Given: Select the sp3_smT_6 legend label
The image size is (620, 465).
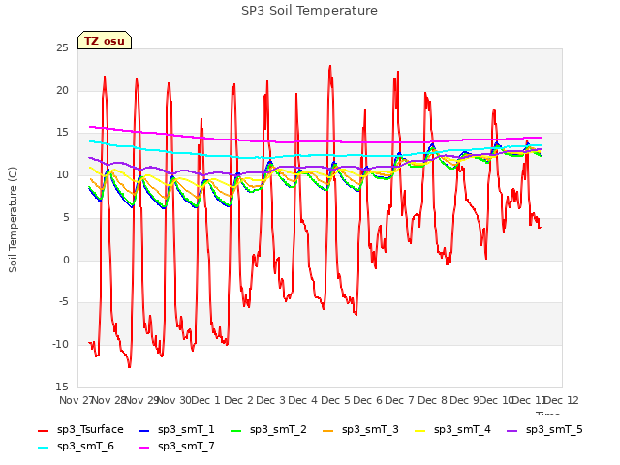Looking at the screenshot, I should pyautogui.click(x=85, y=446).
